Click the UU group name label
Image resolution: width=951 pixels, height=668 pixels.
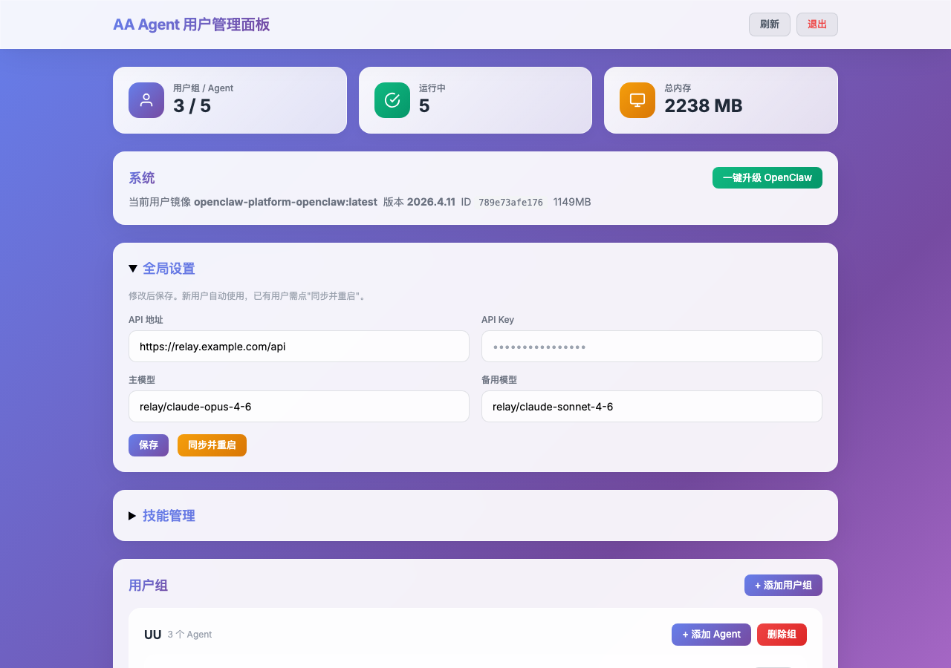point(152,634)
